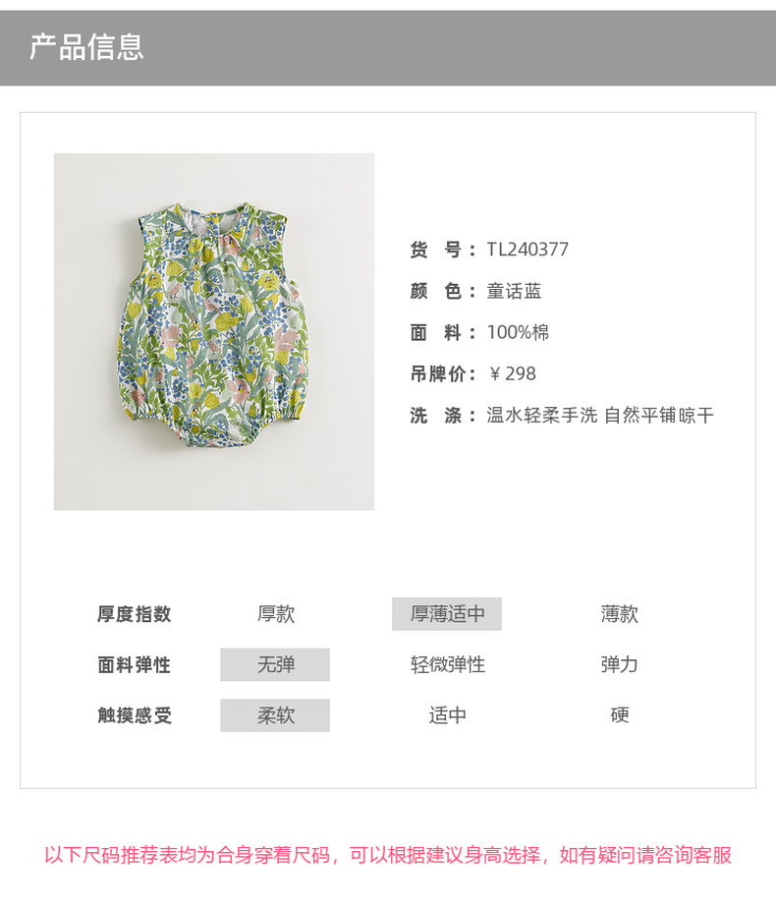
Task: Click the 厚度指数 row label
Action: [135, 614]
